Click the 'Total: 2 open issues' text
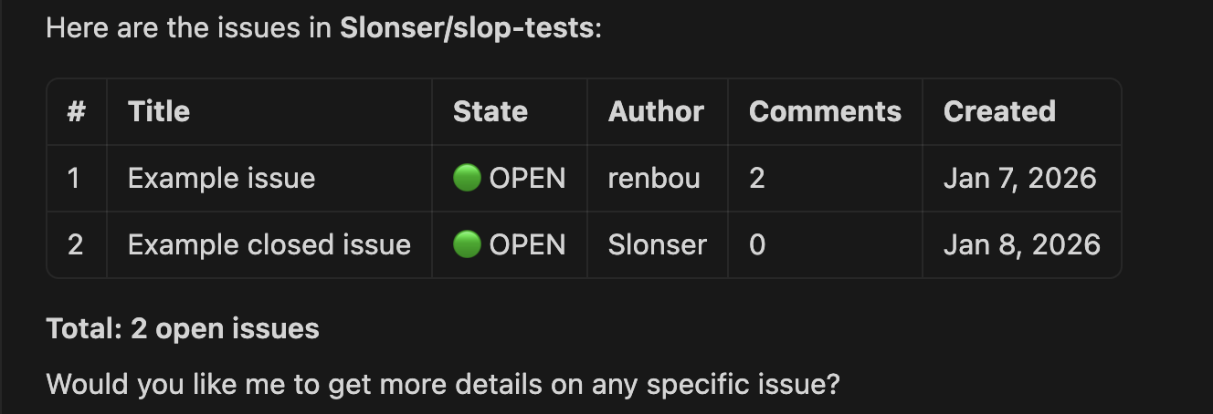 [x=183, y=328]
